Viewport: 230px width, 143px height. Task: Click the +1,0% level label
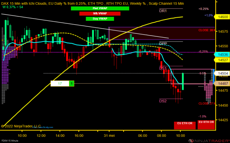point(209,15)
